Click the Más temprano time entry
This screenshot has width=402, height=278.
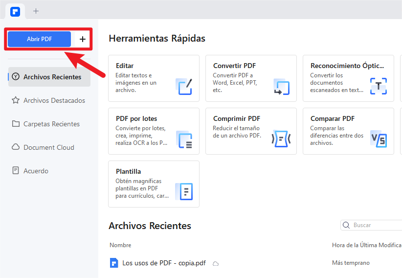pyautogui.click(x=351, y=263)
